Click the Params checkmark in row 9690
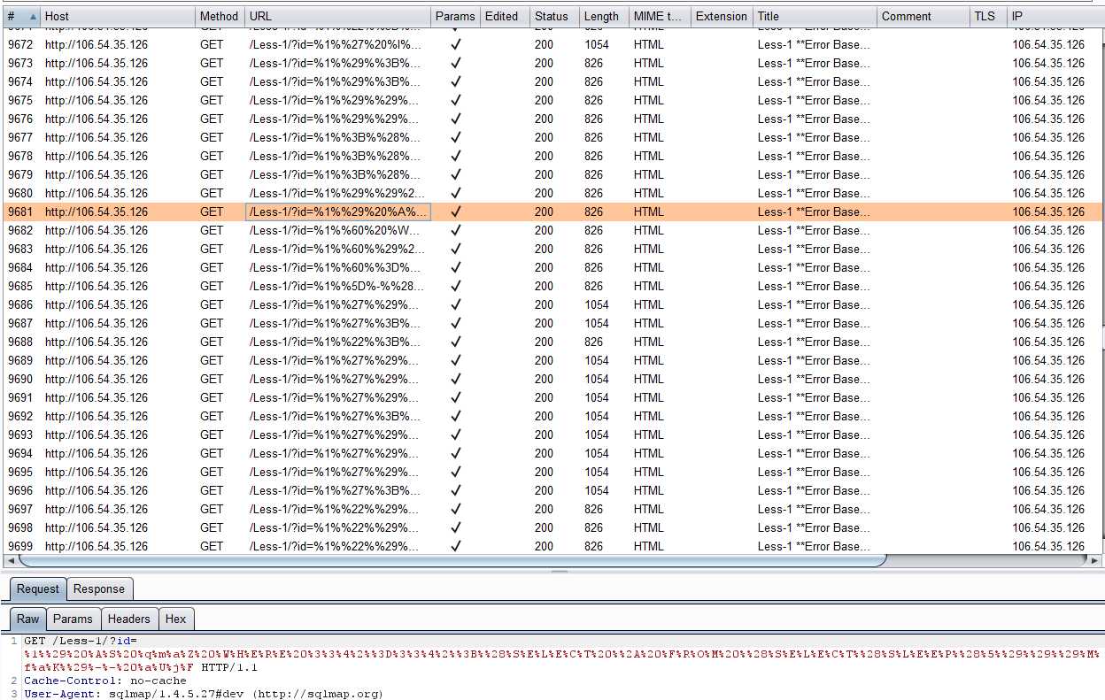The height and width of the screenshot is (700, 1105). point(456,379)
